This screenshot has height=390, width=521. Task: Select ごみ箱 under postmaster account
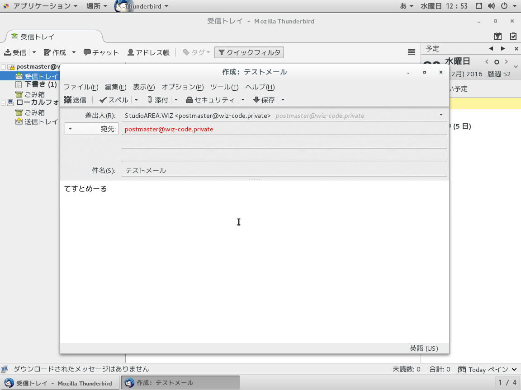click(x=30, y=94)
